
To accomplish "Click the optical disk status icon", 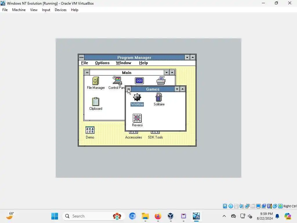I will point(231,206).
